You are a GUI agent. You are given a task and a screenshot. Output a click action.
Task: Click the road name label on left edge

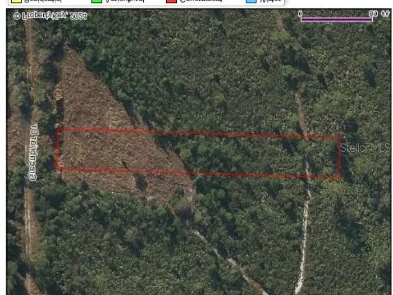[x=34, y=152]
